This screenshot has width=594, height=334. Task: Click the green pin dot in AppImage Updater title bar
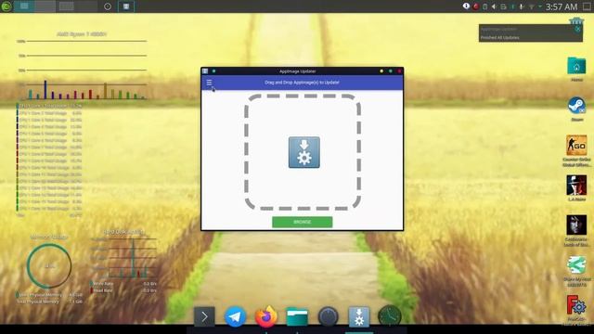214,71
